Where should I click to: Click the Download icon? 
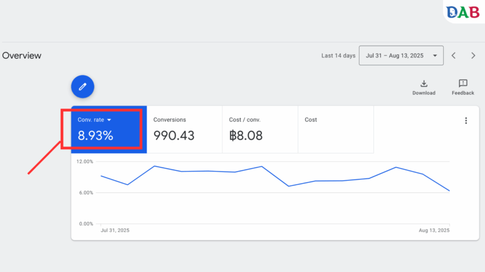pyautogui.click(x=424, y=83)
